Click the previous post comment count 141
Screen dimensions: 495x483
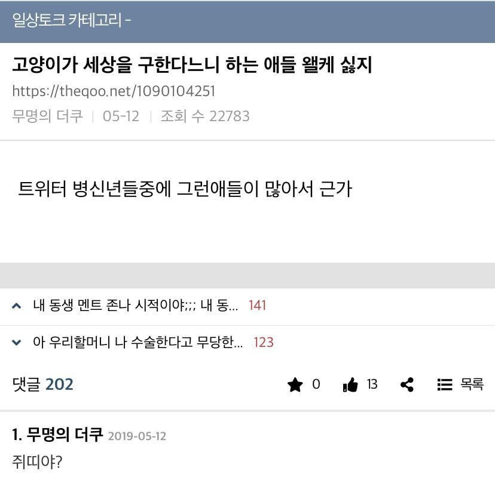point(257,306)
